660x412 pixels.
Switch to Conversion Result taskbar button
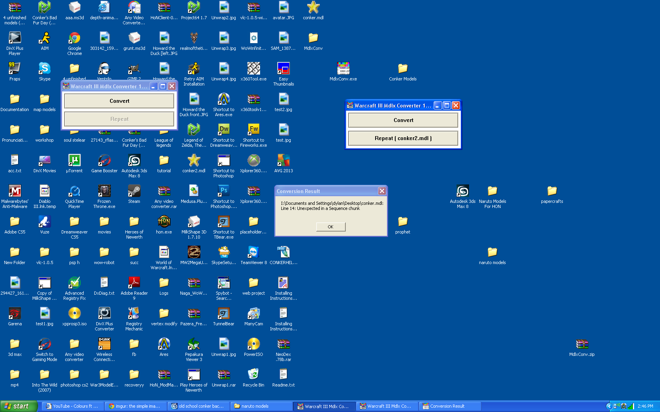[x=449, y=406]
